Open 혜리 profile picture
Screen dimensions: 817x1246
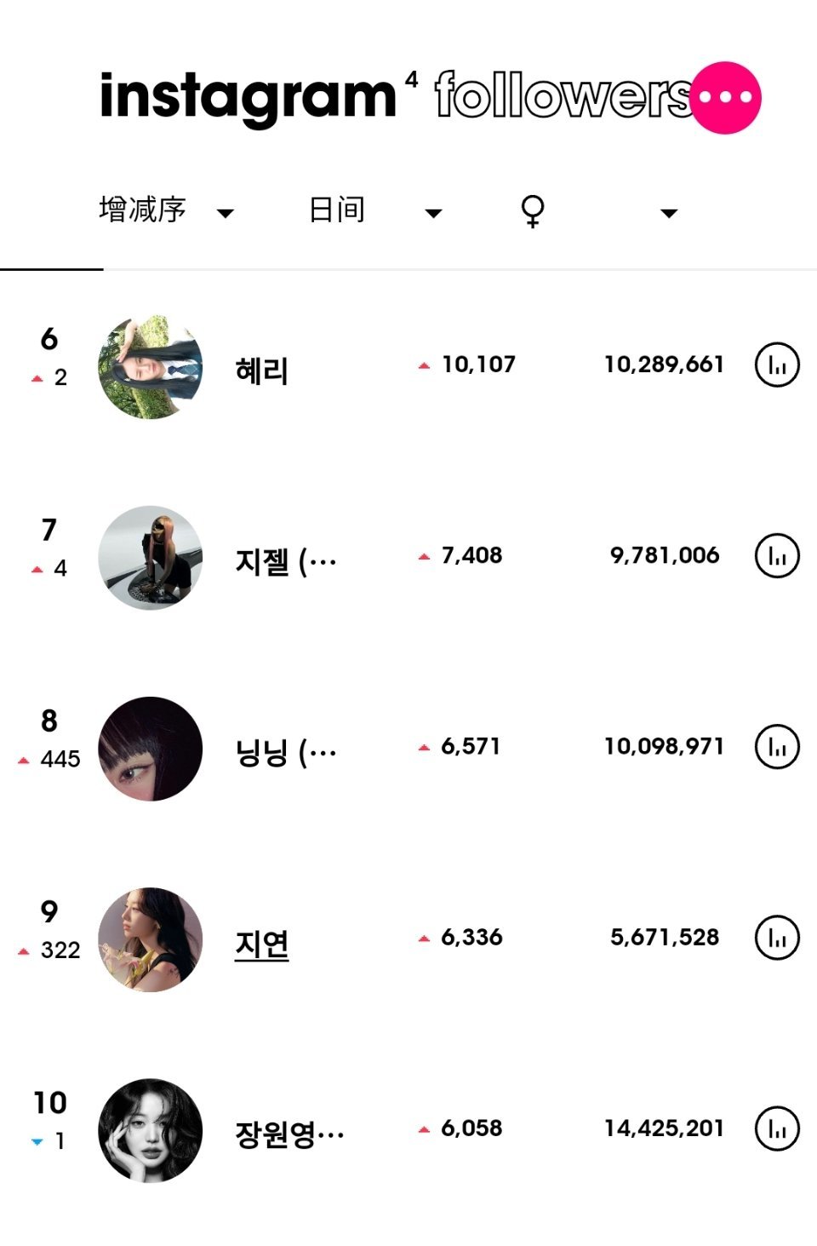pyautogui.click(x=151, y=367)
